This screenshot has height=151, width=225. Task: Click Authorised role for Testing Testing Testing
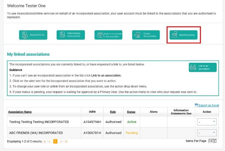113,122
